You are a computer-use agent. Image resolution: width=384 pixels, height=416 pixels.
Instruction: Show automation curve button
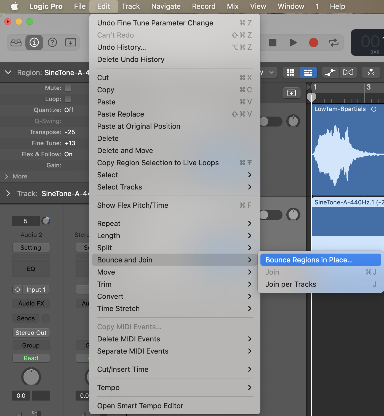(x=330, y=73)
